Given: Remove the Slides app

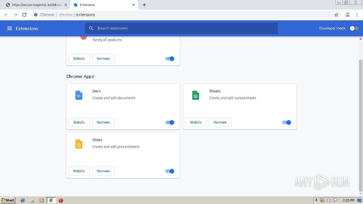Looking at the screenshot, I should (103, 171).
